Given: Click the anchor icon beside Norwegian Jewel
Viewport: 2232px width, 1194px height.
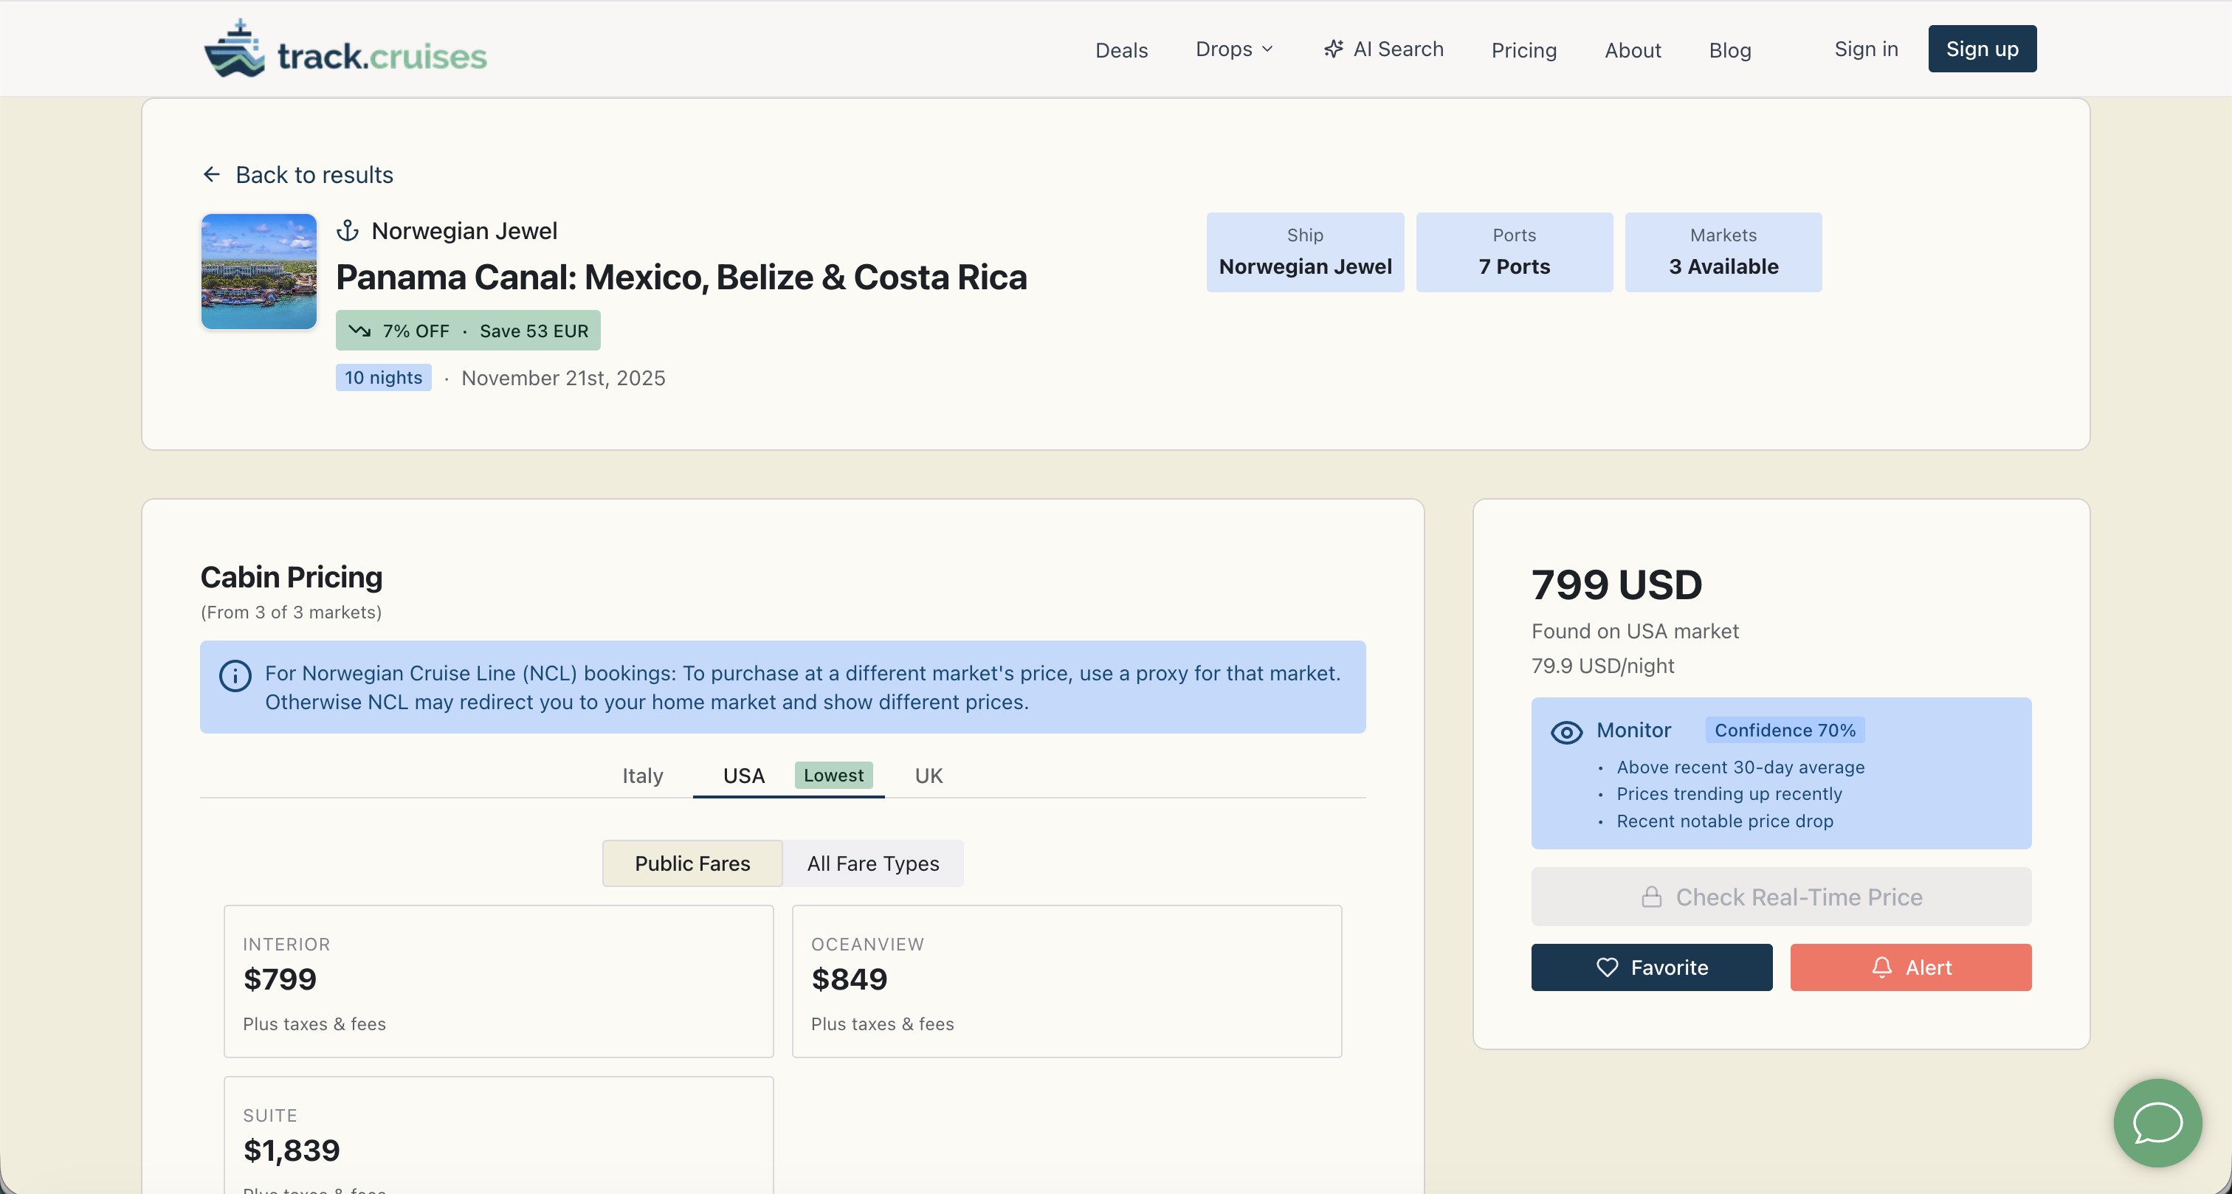Looking at the screenshot, I should [x=348, y=230].
